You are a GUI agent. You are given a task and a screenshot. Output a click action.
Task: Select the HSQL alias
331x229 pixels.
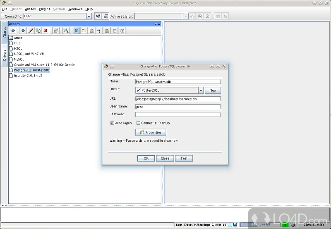16,48
